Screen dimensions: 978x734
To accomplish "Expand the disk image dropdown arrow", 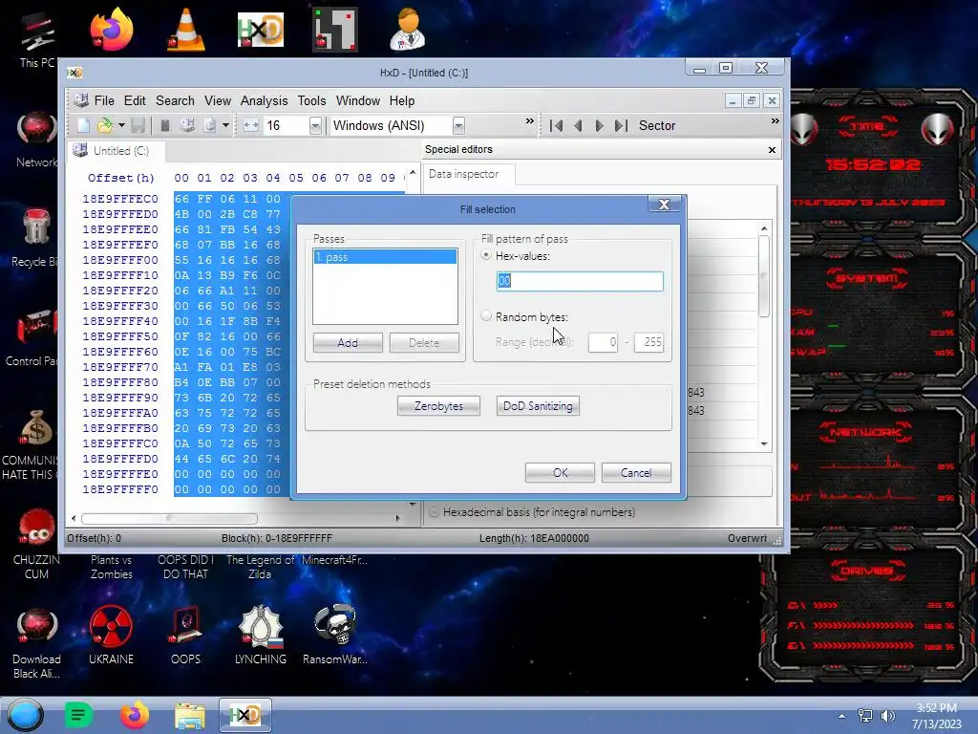I will [x=225, y=125].
